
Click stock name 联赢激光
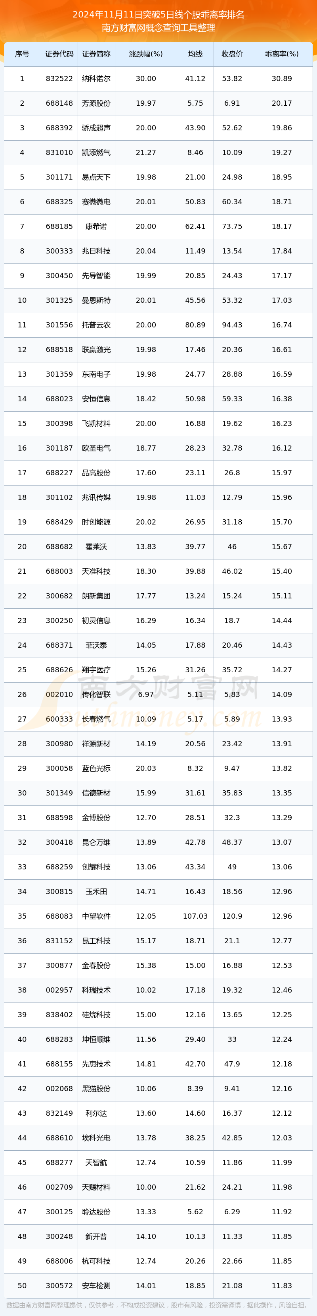[96, 349]
